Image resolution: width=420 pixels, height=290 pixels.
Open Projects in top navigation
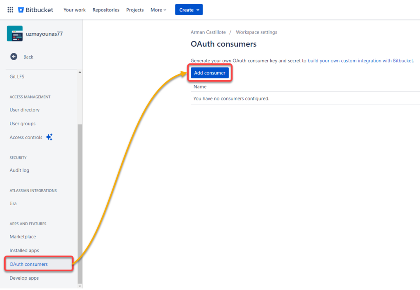pyautogui.click(x=135, y=10)
